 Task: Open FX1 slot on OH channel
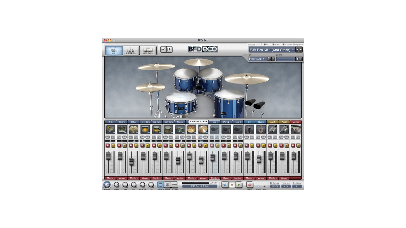pos(246,137)
